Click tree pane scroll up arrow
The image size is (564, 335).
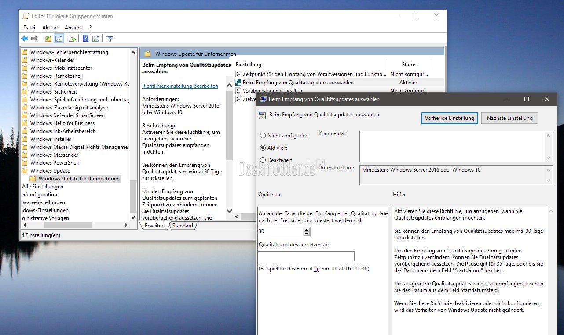pos(133,52)
